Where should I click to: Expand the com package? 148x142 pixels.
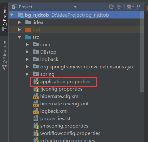pyautogui.click(x=27, y=45)
